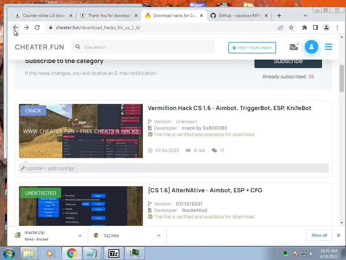This screenshot has width=346, height=260.
Task: Close the Counter-strike 1.6 download tab
Action: [x=71, y=16]
